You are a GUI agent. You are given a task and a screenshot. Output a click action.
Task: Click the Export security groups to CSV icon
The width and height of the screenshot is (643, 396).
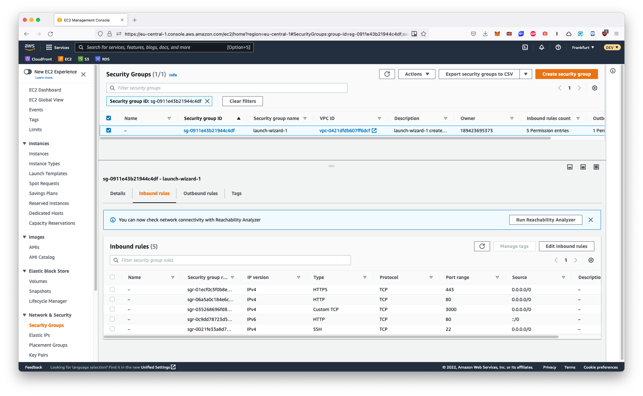[526, 74]
